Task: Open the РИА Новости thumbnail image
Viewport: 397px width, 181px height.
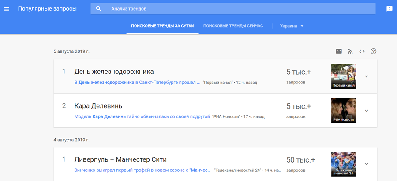Action: click(x=344, y=110)
